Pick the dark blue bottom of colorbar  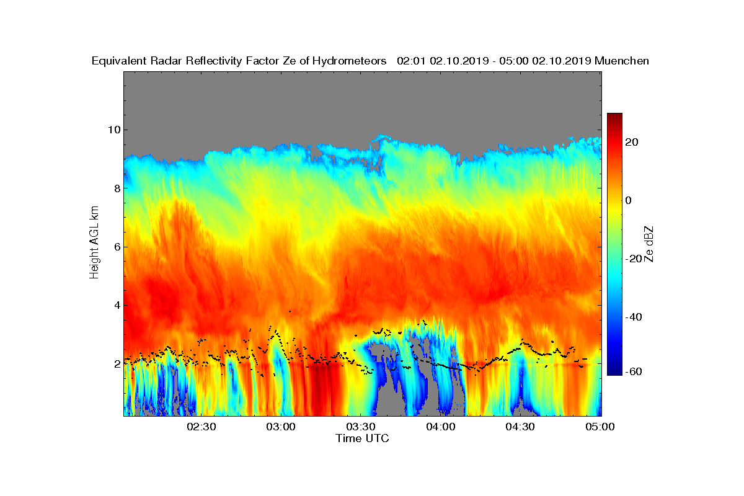tap(614, 371)
